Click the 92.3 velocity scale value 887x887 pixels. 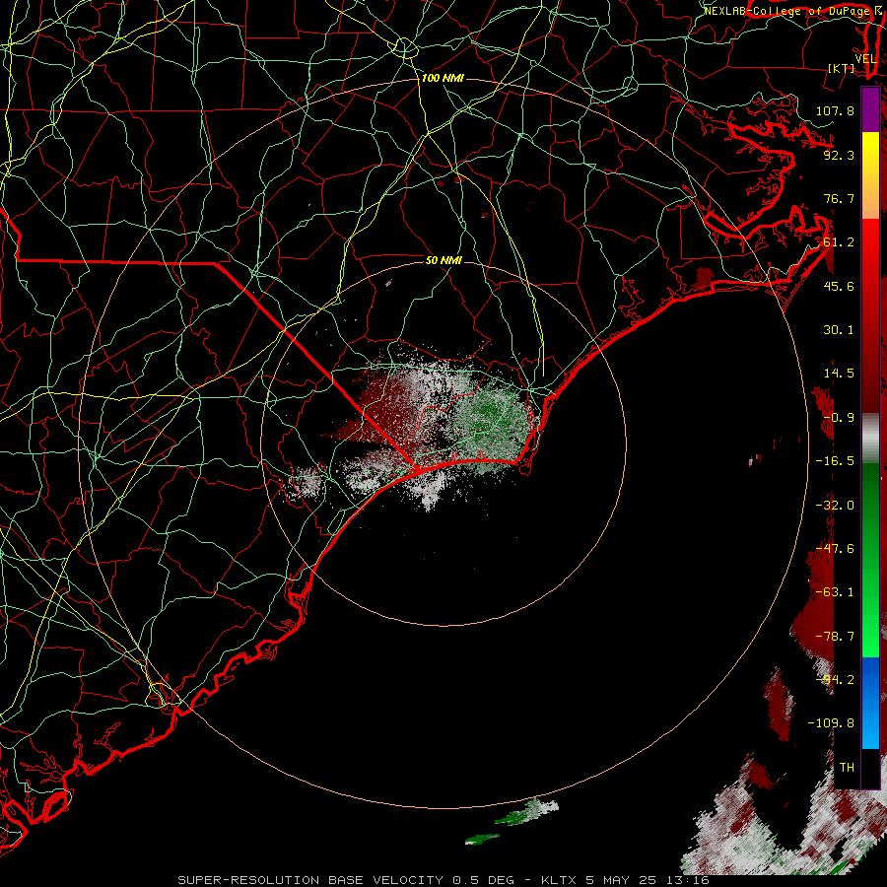(839, 155)
